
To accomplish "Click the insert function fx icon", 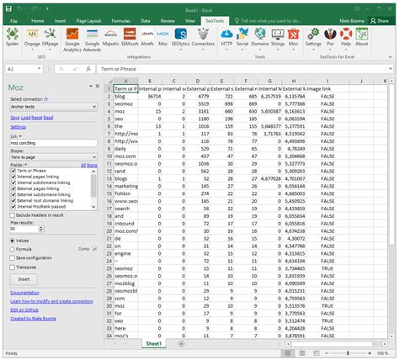I will [x=88, y=69].
